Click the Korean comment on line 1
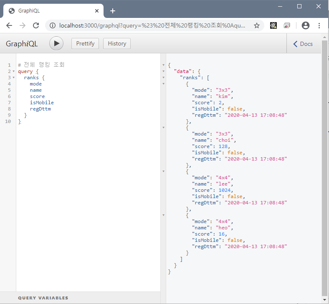The height and width of the screenshot is (304, 329). (41, 65)
